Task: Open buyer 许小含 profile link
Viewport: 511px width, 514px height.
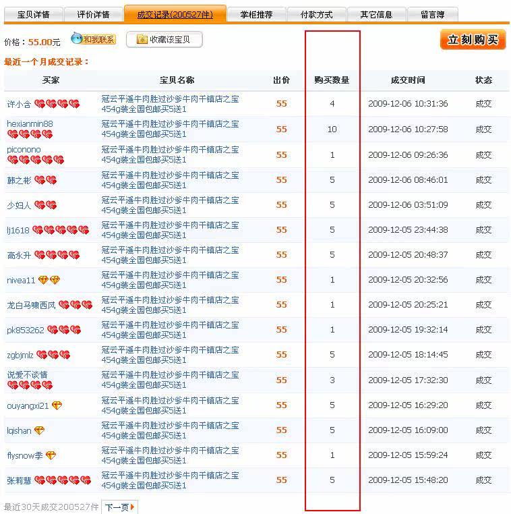Action: click(19, 105)
